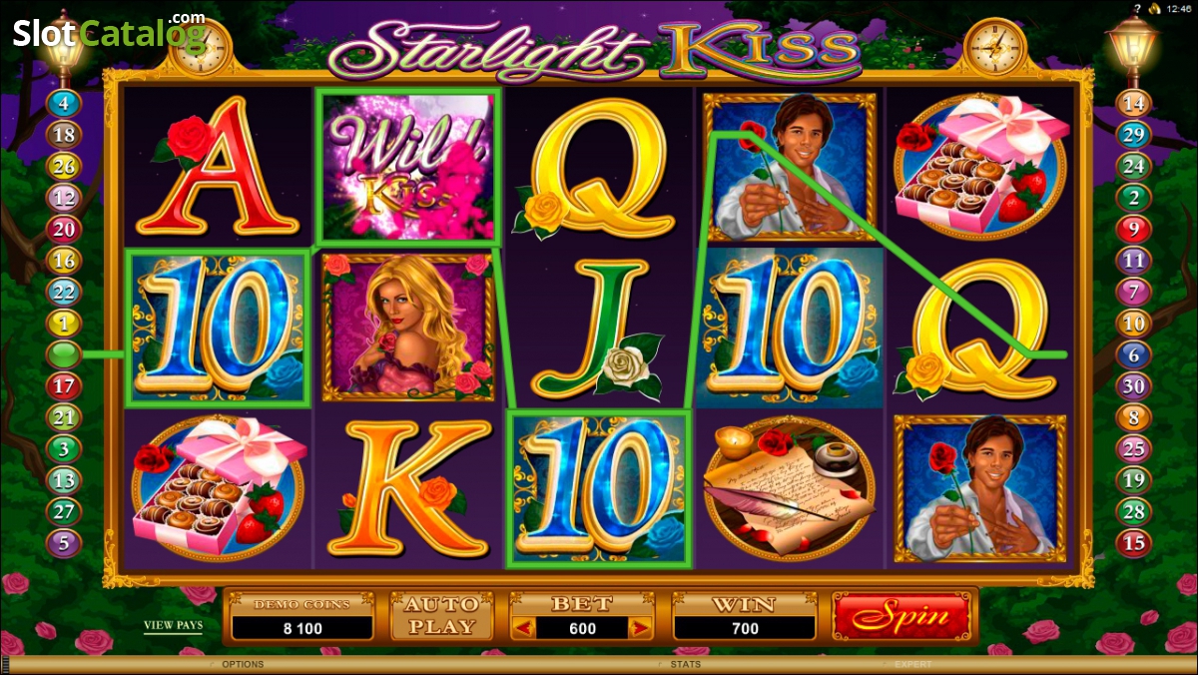Select payline number 5 marker

pos(64,543)
